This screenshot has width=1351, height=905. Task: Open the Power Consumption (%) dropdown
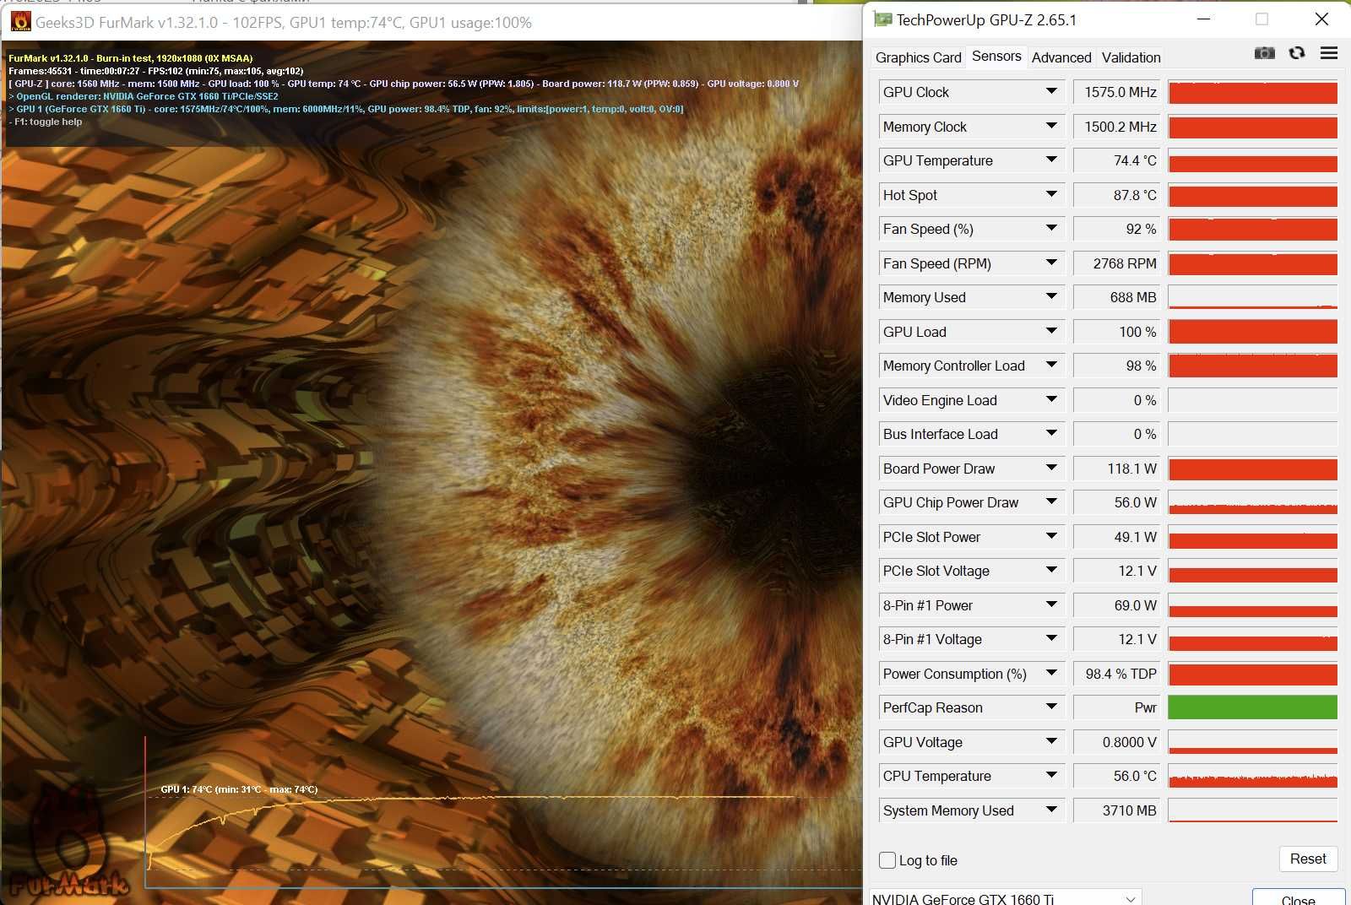pyautogui.click(x=1051, y=673)
